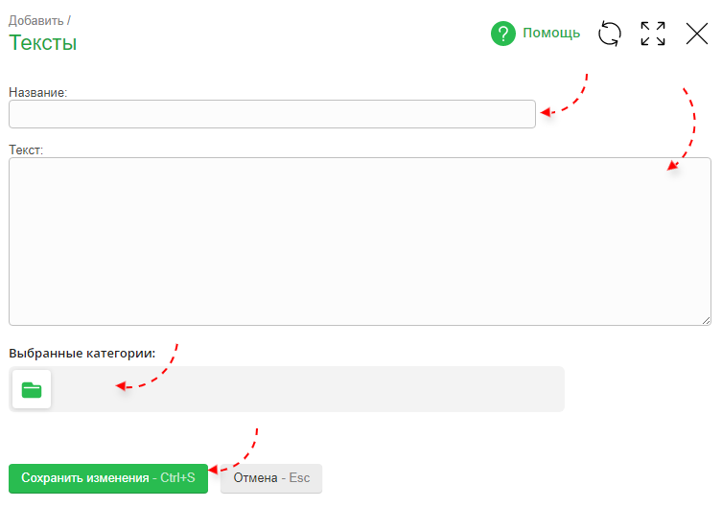Open the Помощь help link
Viewport: 722px width, 507px height.
[551, 34]
